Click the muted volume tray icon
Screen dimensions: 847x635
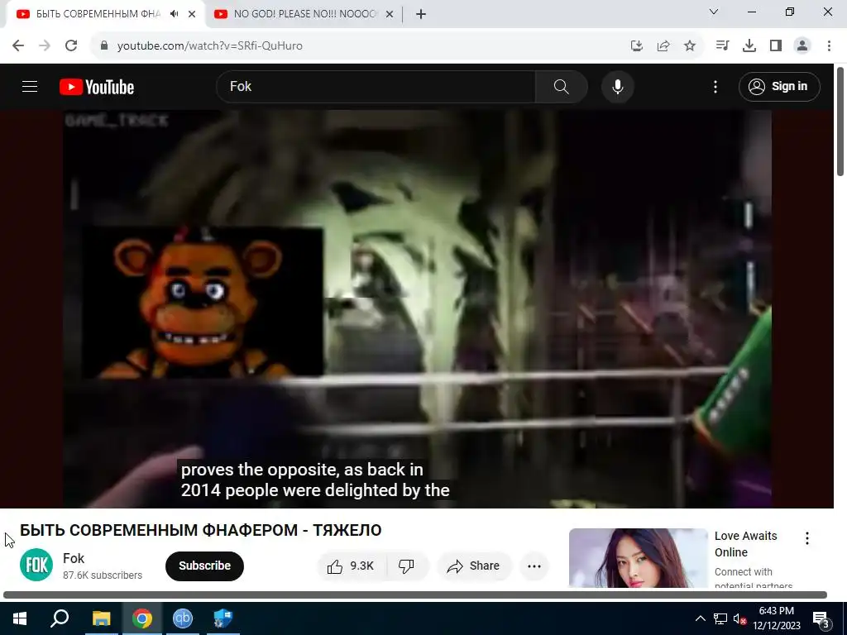tap(739, 618)
